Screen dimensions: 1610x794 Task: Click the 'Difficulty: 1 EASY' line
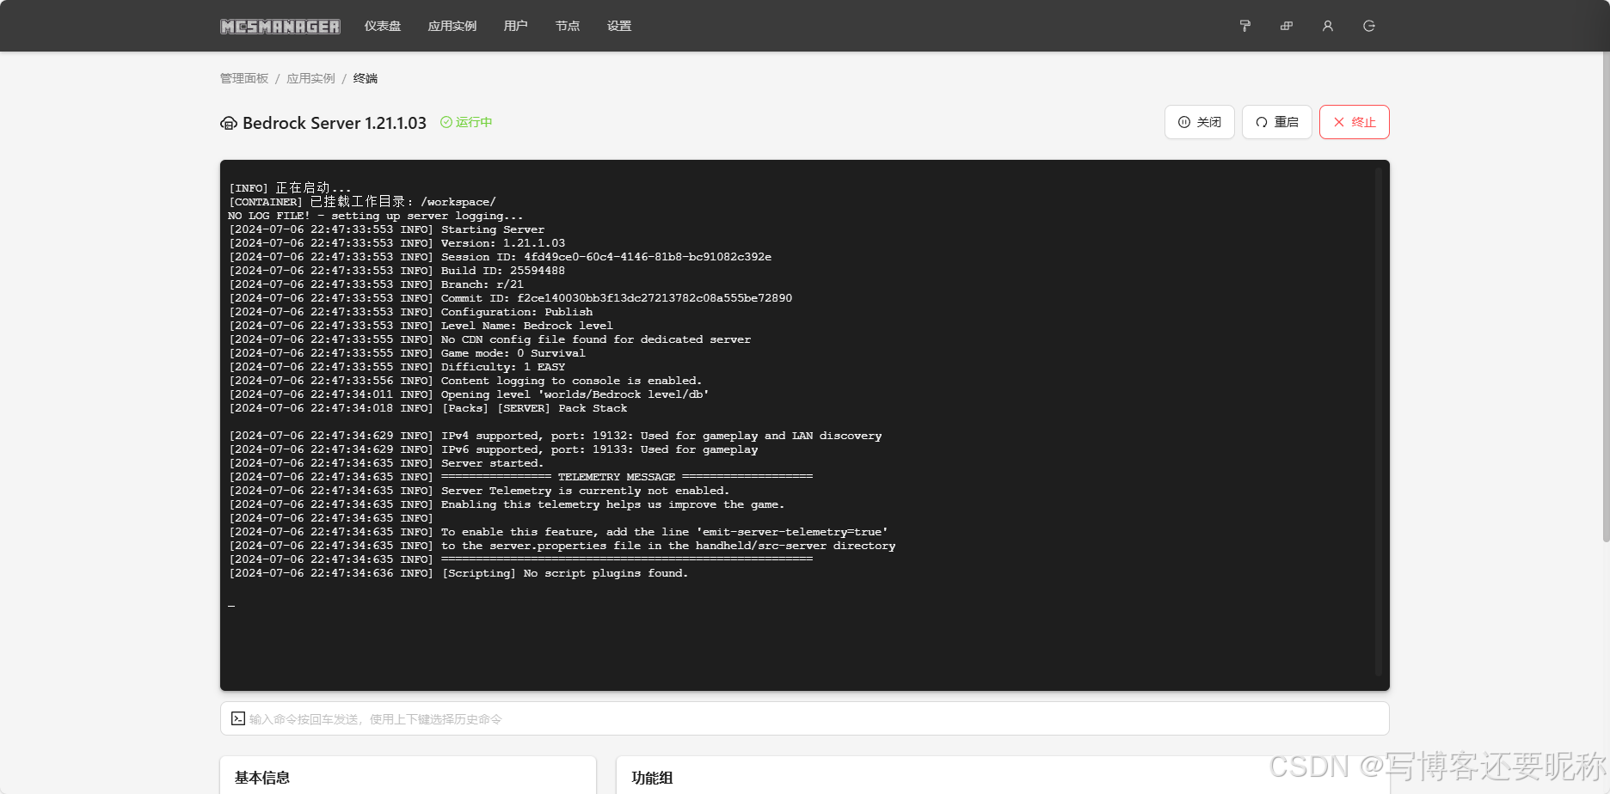pyautogui.click(x=396, y=367)
